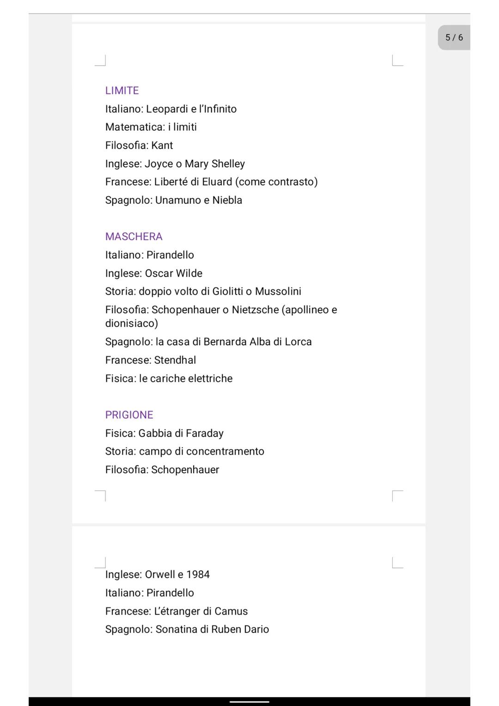Click 'Storia: campo di concentramento' line
499x706 pixels.
[184, 451]
